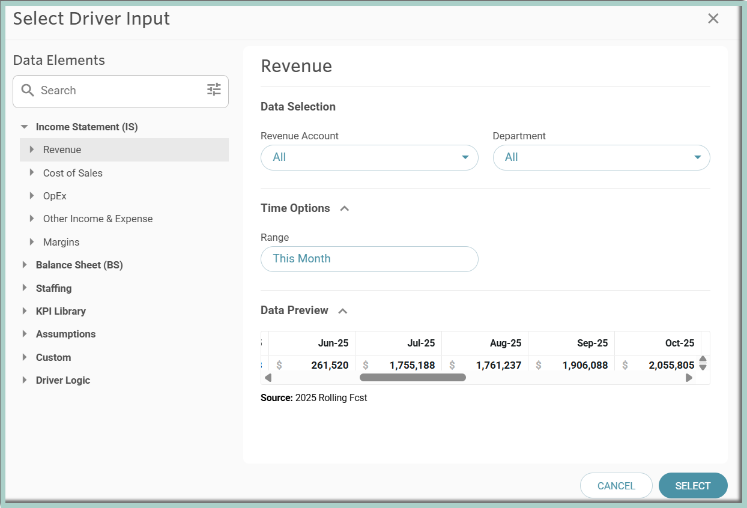Screen dimensions: 747x508
Task: Click the Search data elements field
Action: click(x=121, y=91)
